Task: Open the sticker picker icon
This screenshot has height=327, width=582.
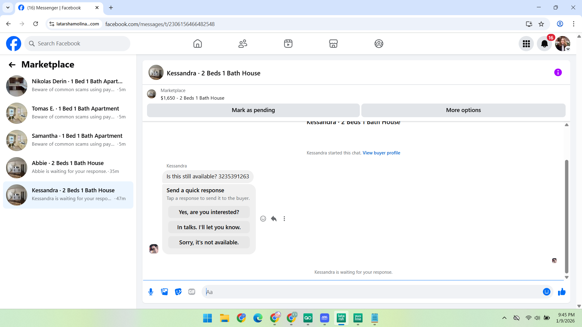Action: (x=178, y=292)
